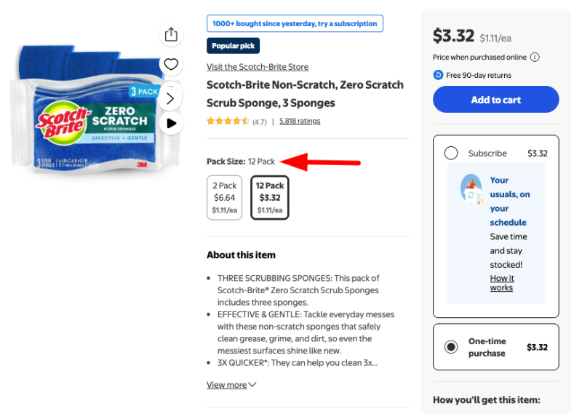Expand About this item with View more
The height and width of the screenshot is (414, 582).
coord(231,385)
